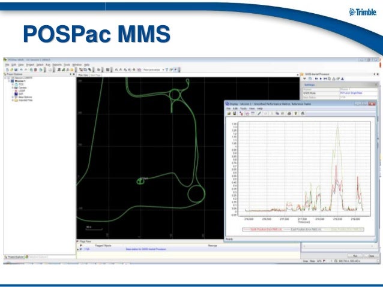Open the View menu in Display window

(252, 108)
